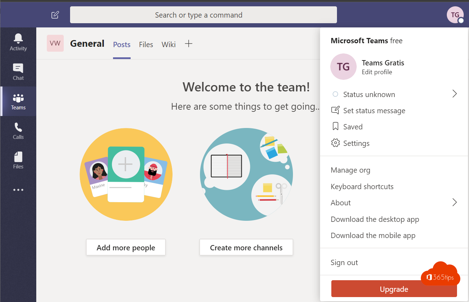
Task: Click the VW team avatar
Action: 55,43
